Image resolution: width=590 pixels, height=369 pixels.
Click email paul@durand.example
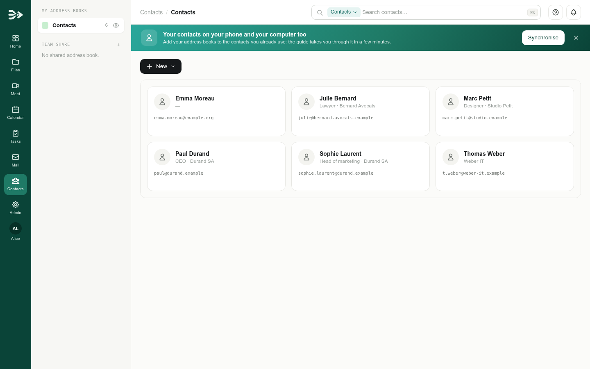click(x=179, y=173)
